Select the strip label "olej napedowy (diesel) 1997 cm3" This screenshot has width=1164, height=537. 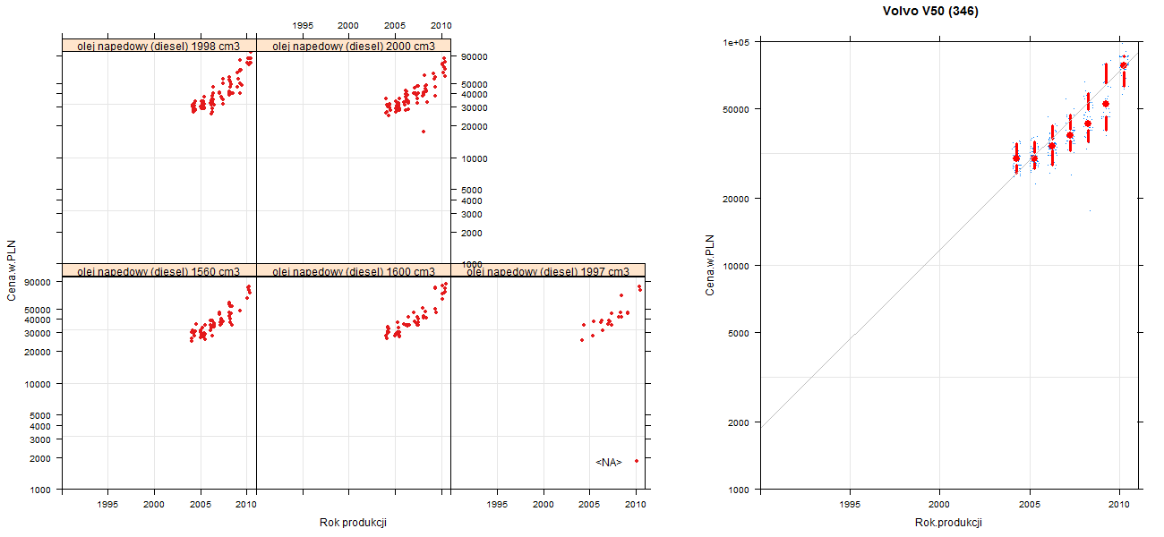click(x=548, y=271)
